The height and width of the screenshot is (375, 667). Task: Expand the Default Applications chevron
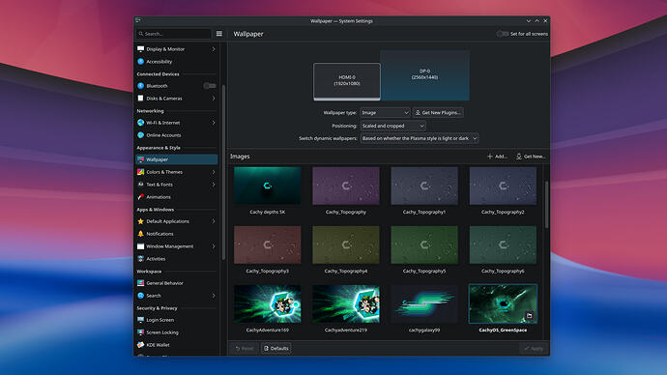(214, 221)
